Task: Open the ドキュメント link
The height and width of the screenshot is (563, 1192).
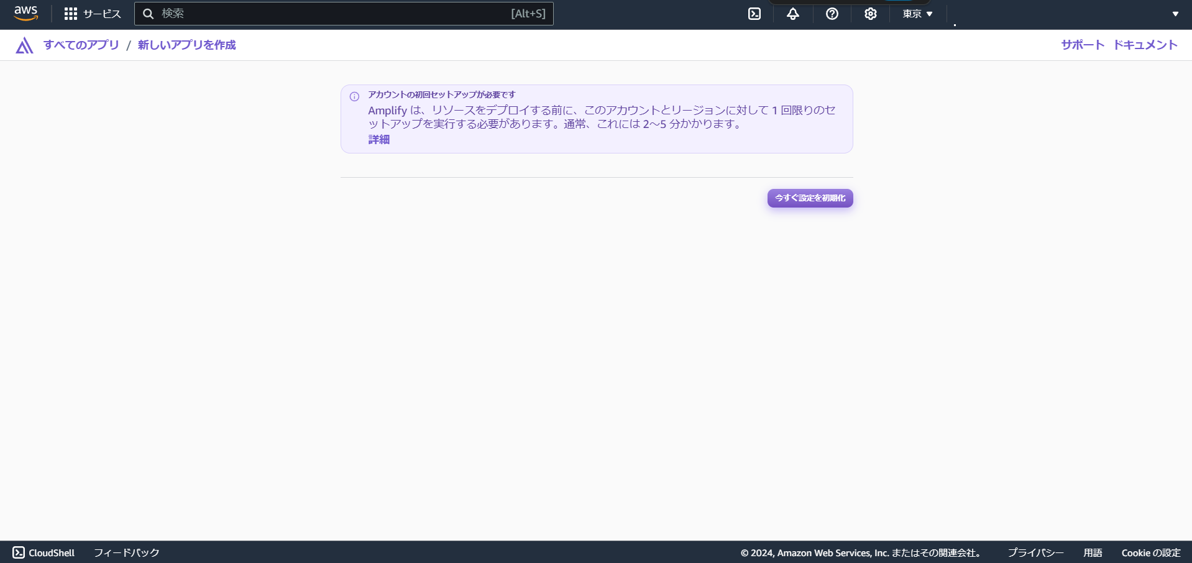Action: pyautogui.click(x=1145, y=45)
